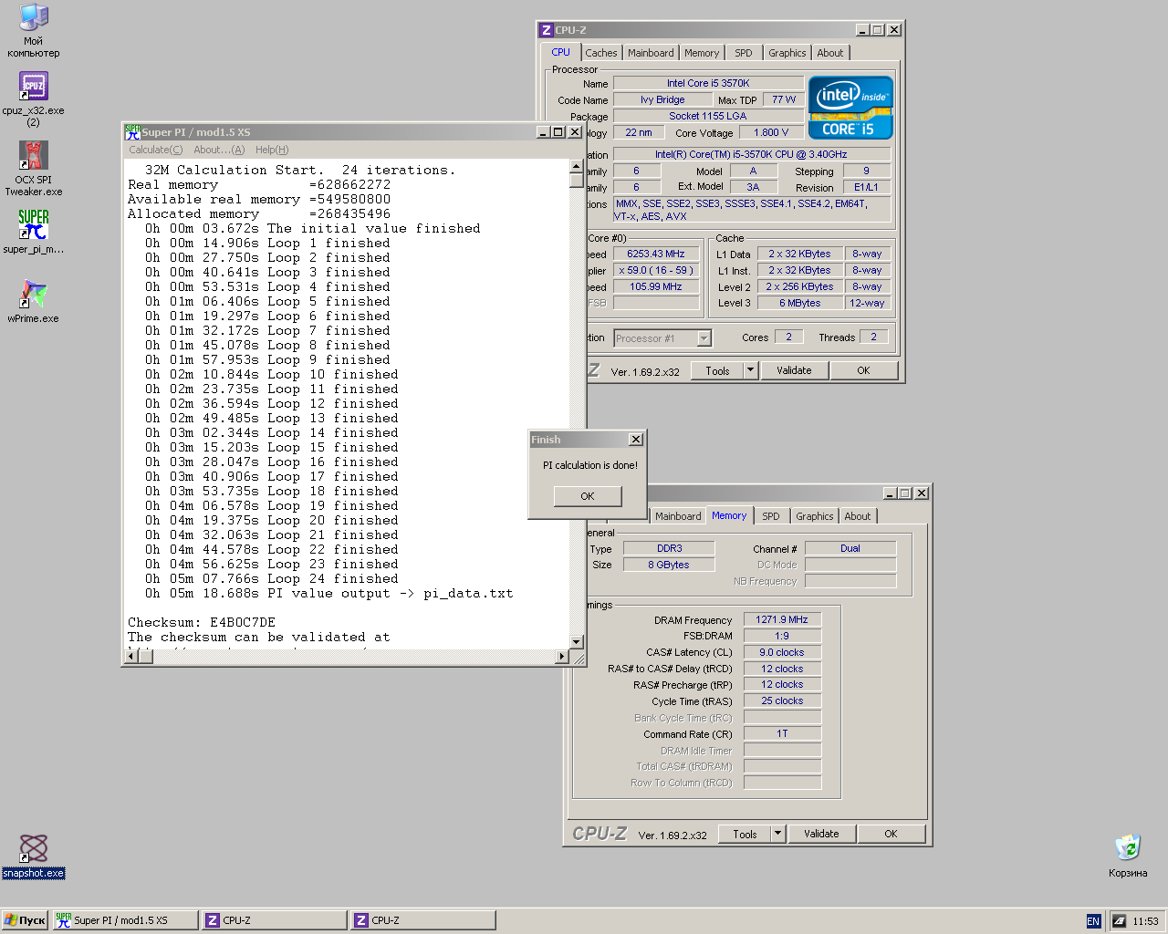Open the Graphics tab in upper CPU-Z
This screenshot has width=1168, height=934.
[x=787, y=53]
